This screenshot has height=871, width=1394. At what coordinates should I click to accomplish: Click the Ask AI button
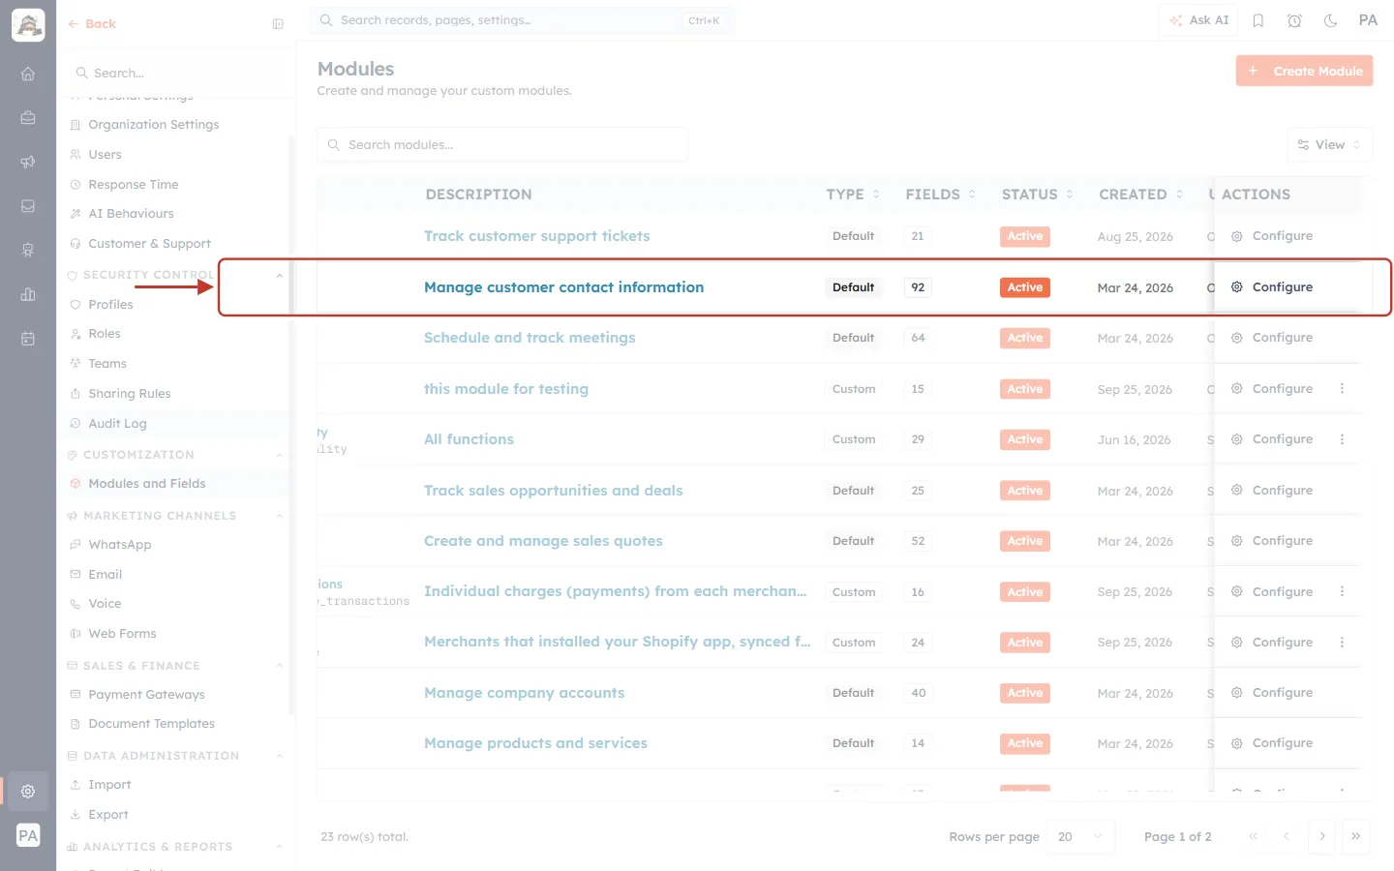pyautogui.click(x=1198, y=20)
